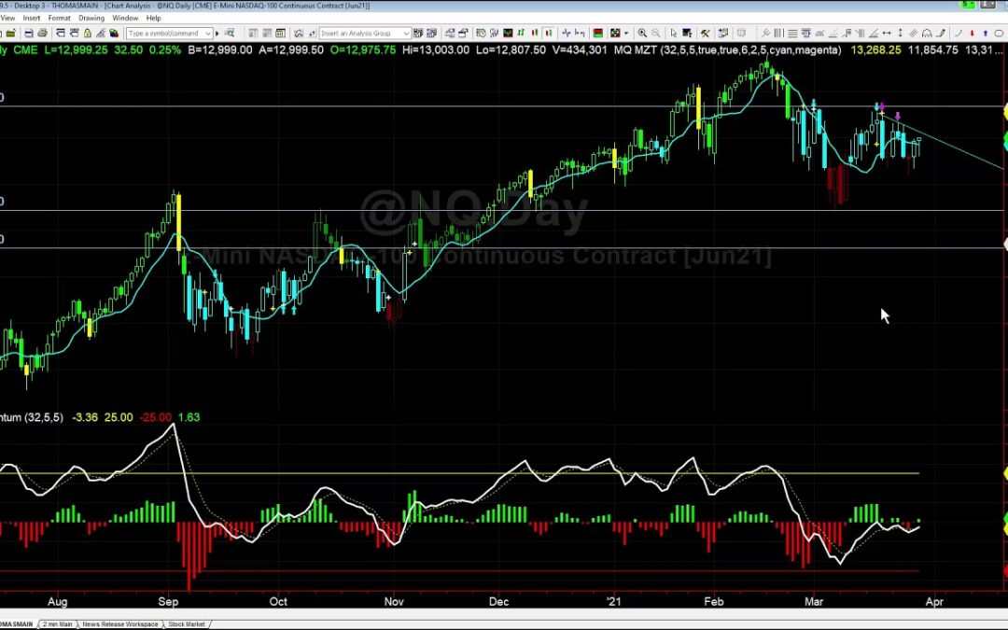The image size is (1008, 630).
Task: Open the symbol/command dropdown
Action: click(205, 34)
